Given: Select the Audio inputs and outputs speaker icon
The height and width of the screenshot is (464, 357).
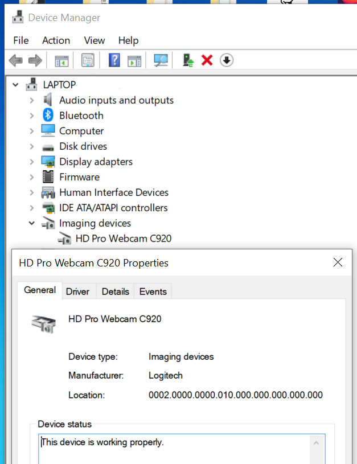Looking at the screenshot, I should [x=48, y=100].
